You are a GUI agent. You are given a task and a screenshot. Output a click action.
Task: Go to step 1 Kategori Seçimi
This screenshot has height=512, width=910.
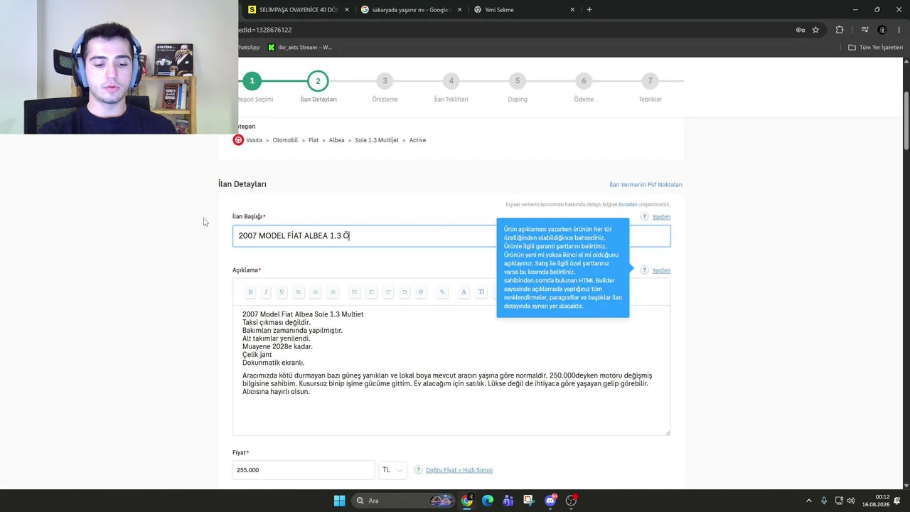click(x=252, y=81)
